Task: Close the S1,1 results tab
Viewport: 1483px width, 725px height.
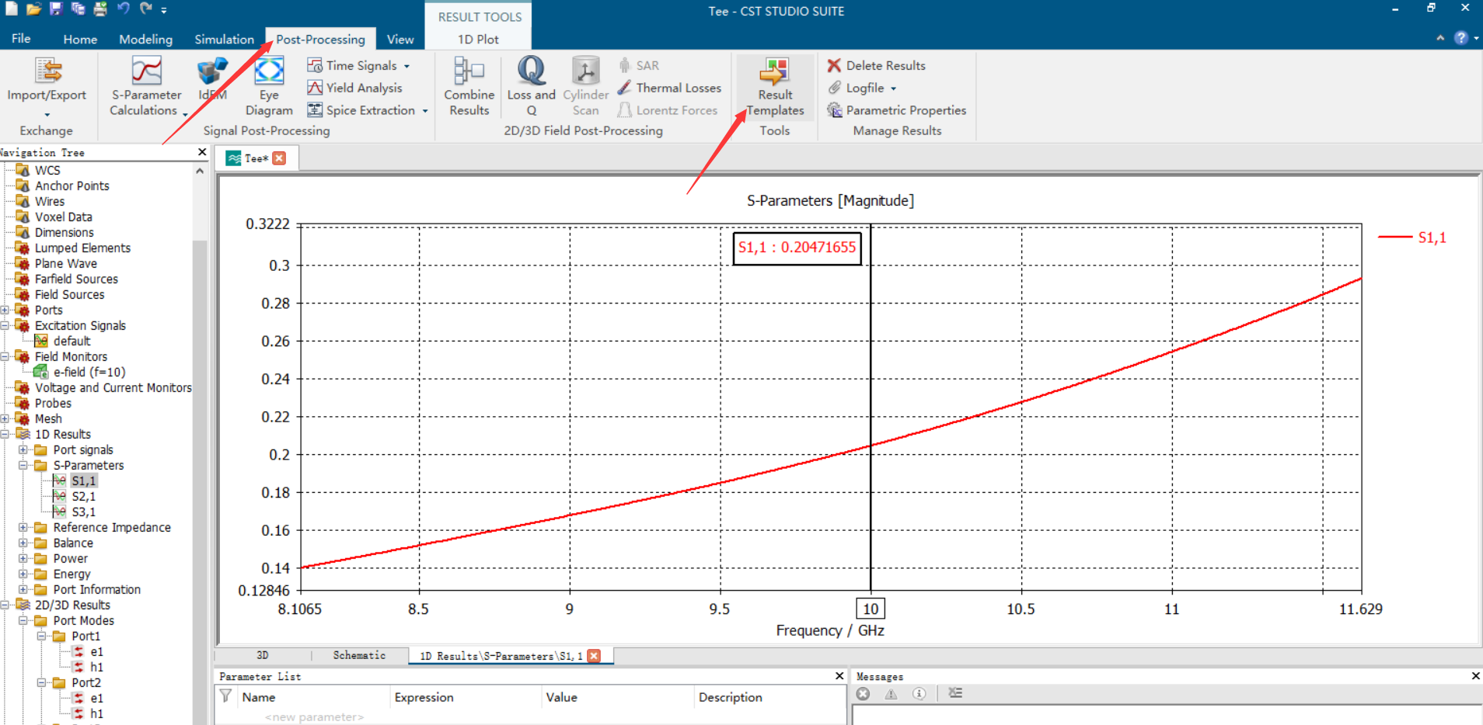Action: click(x=594, y=656)
